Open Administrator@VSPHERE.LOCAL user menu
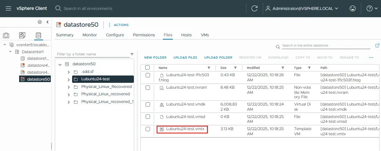381x151 pixels. pyautogui.click(x=302, y=8)
